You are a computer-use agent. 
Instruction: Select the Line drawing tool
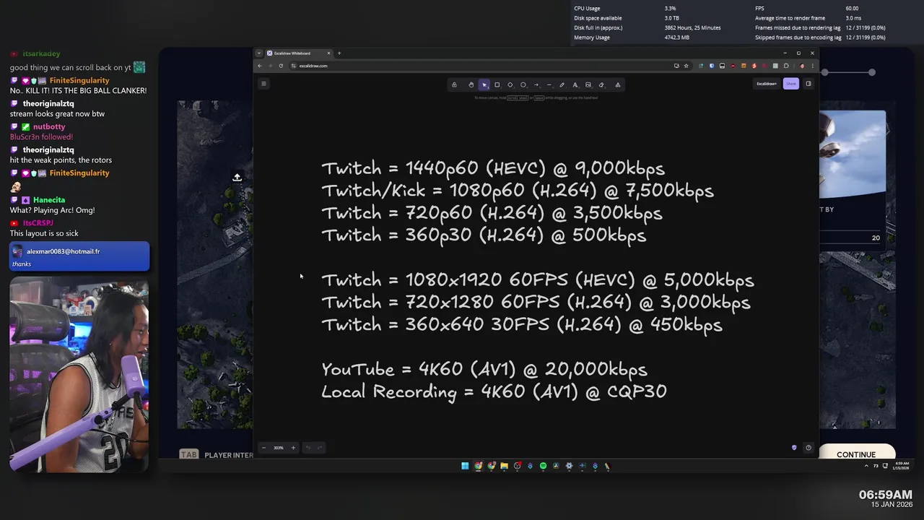tap(549, 84)
